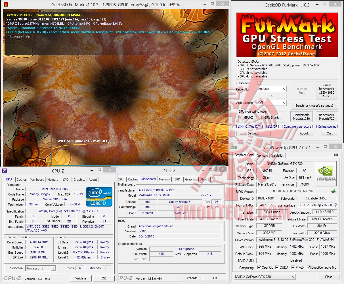
Task: Click Compare your score link
Action: click(x=297, y=127)
